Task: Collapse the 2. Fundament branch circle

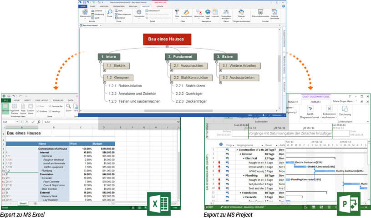Action: coord(168,62)
